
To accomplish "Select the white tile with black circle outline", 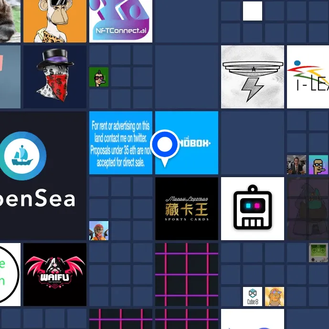I will tap(11, 275).
